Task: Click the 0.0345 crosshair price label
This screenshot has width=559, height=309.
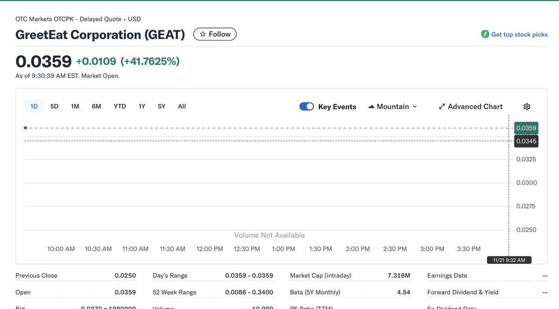Action: point(526,141)
